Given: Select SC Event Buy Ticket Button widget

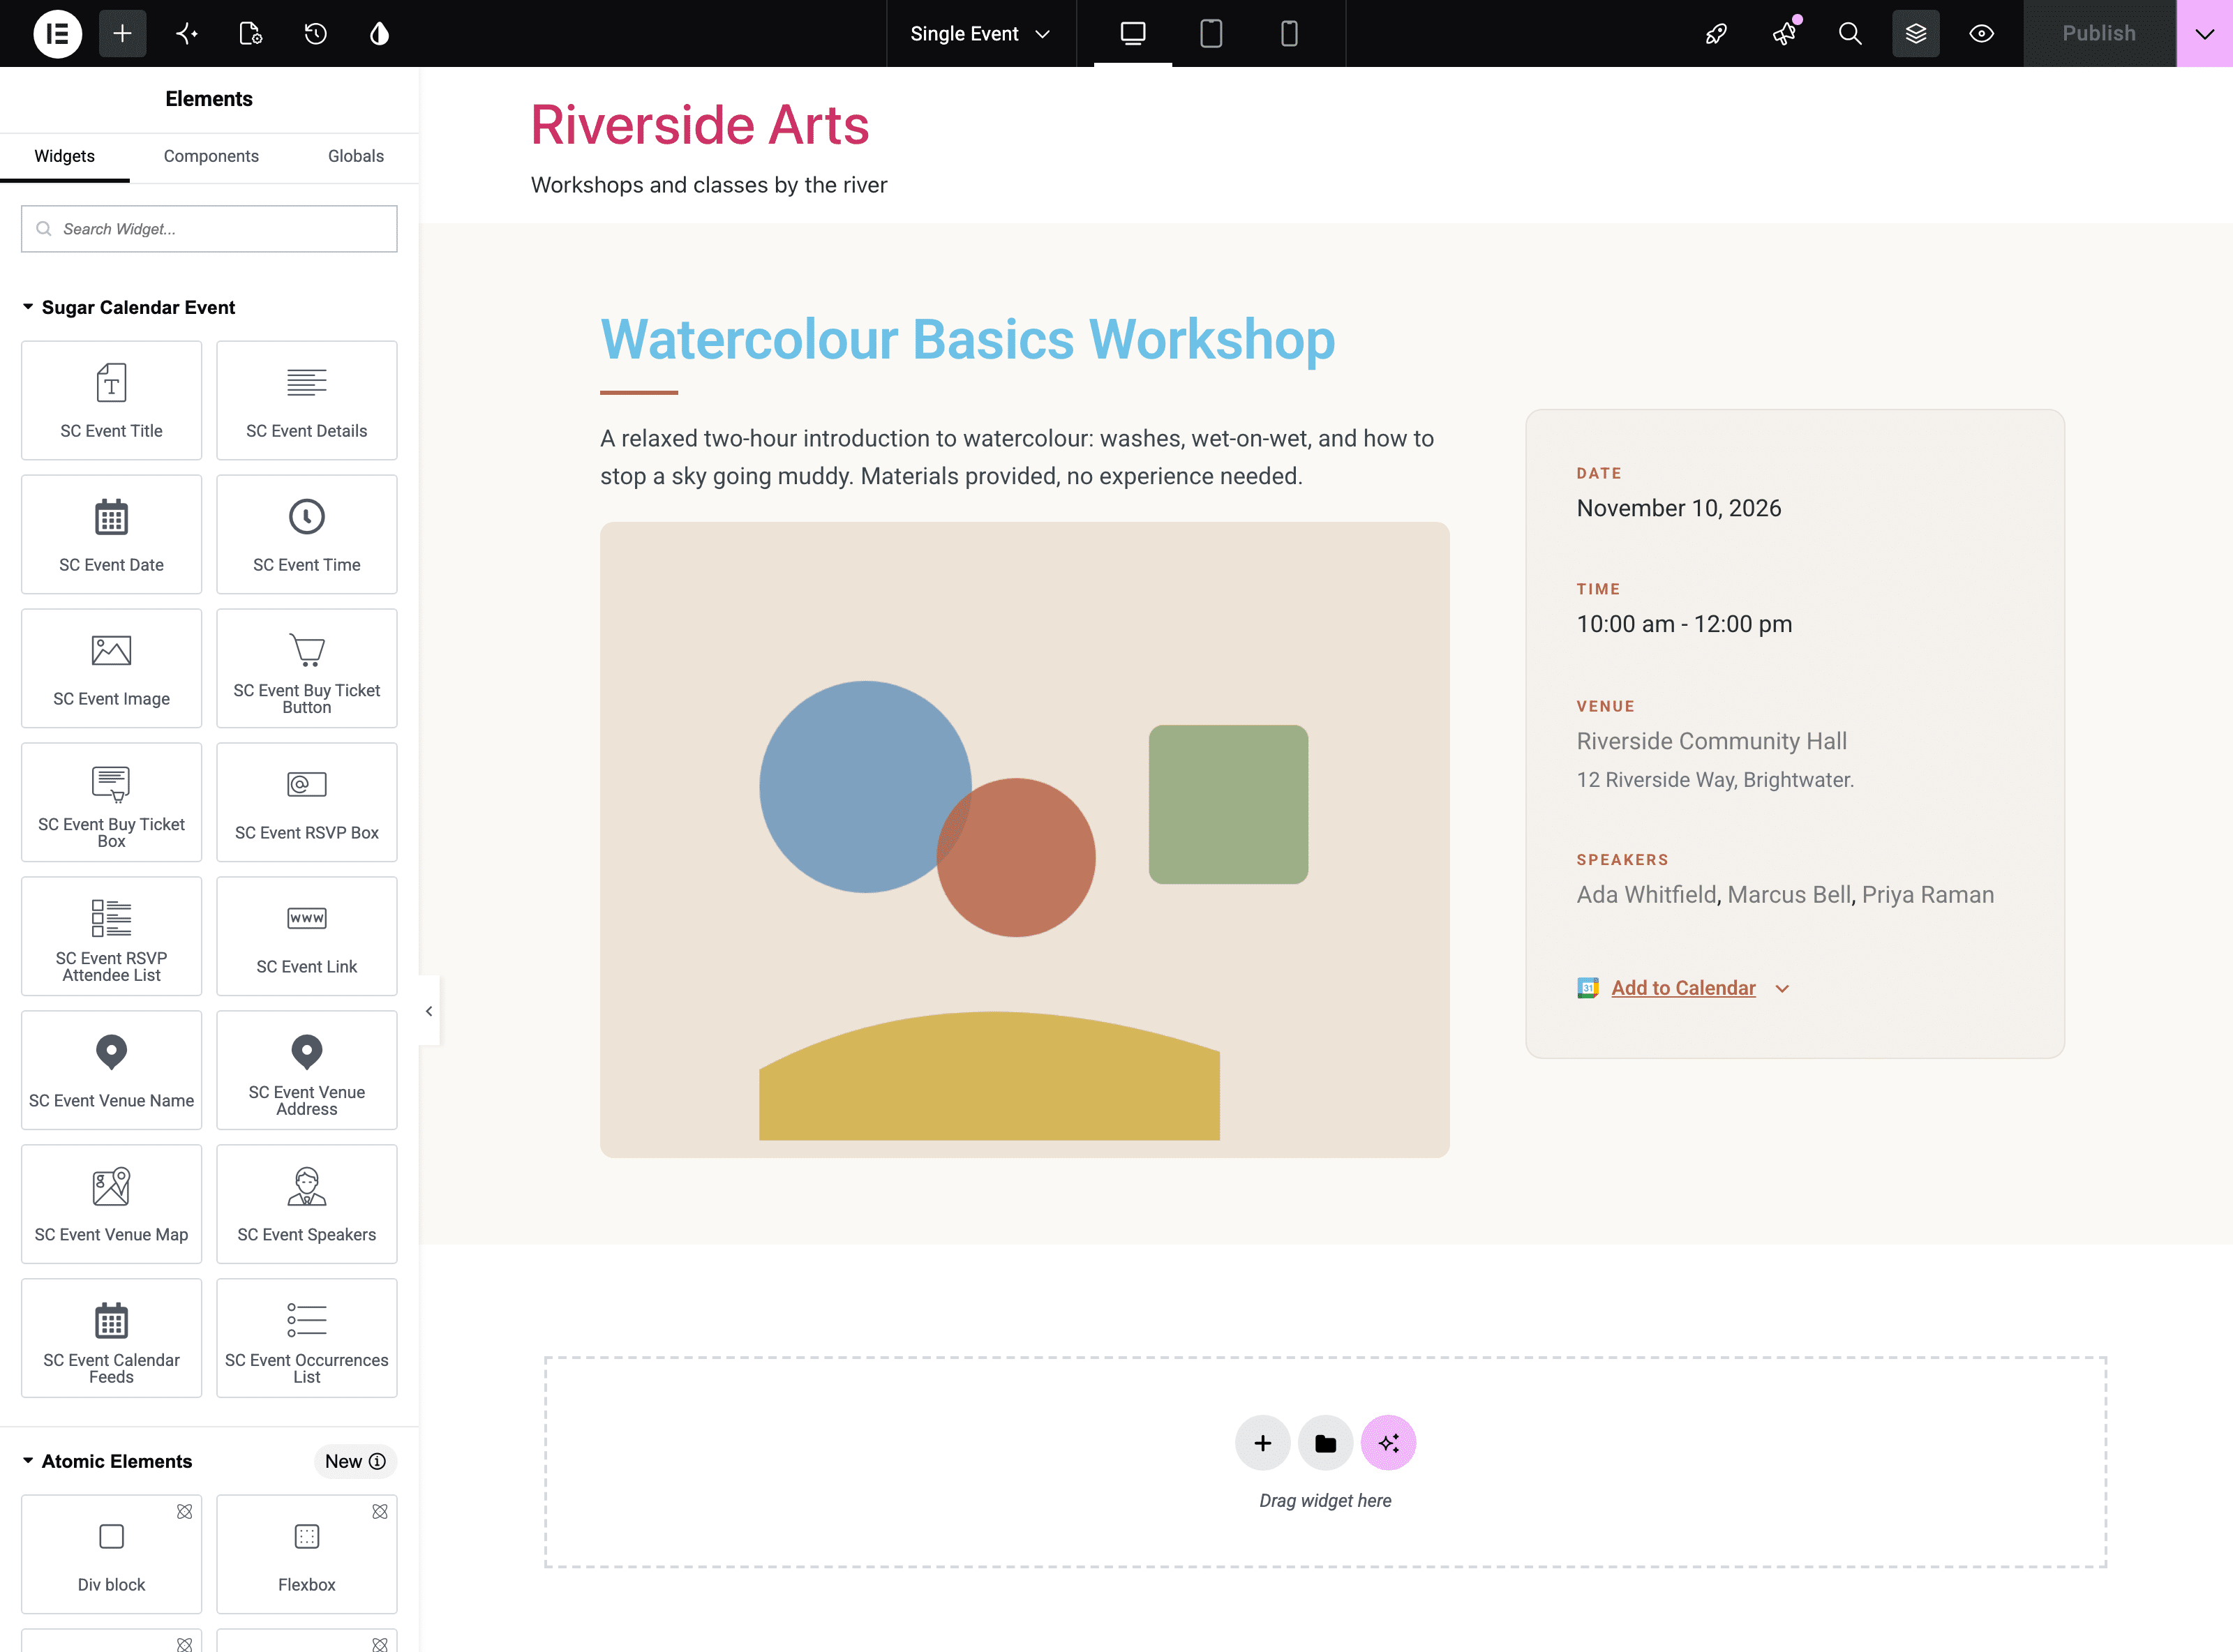Looking at the screenshot, I should pos(307,668).
